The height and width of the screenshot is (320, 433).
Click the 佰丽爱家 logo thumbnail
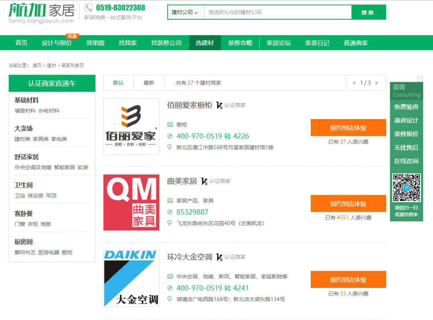pyautogui.click(x=132, y=126)
